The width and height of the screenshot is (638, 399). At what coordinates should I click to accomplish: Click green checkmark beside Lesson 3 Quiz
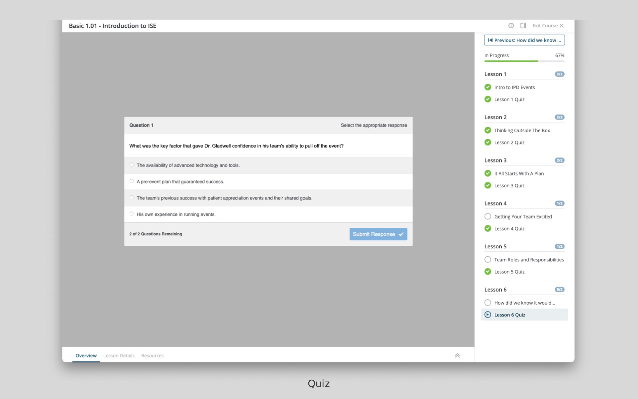coord(488,186)
